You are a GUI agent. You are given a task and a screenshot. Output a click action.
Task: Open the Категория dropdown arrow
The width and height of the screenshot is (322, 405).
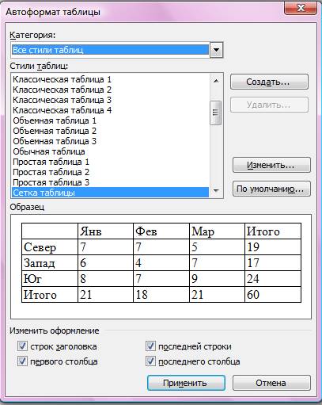(217, 50)
